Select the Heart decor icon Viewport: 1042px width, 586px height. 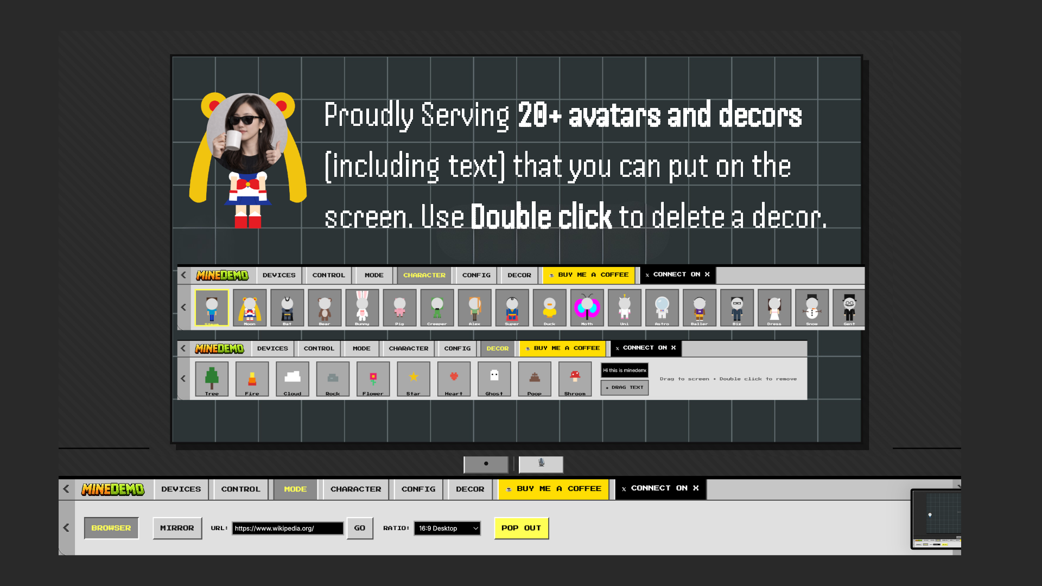coord(454,378)
